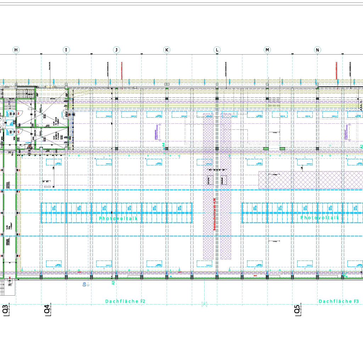The image size is (363, 363).
Task: Select grid axis bubble M
Action: pyautogui.click(x=267, y=50)
